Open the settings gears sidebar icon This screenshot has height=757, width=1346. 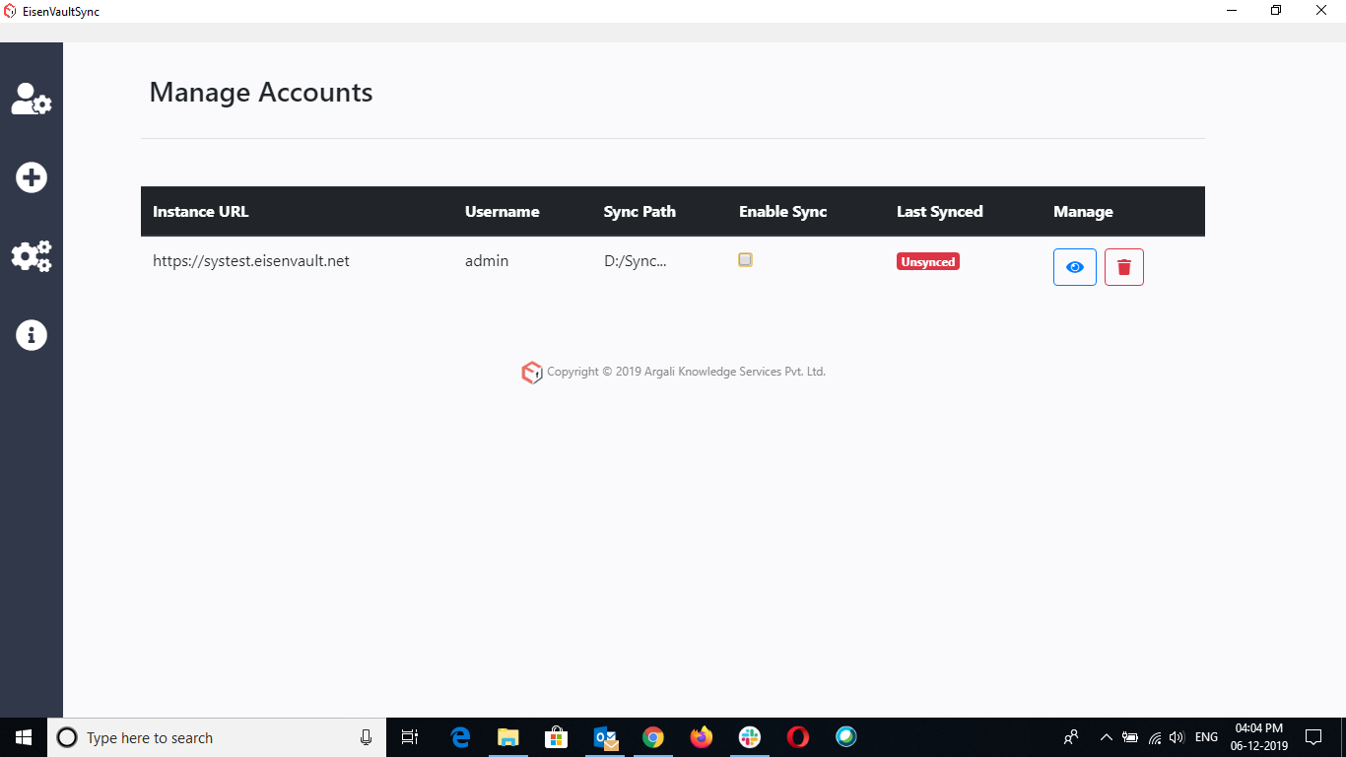tap(32, 256)
